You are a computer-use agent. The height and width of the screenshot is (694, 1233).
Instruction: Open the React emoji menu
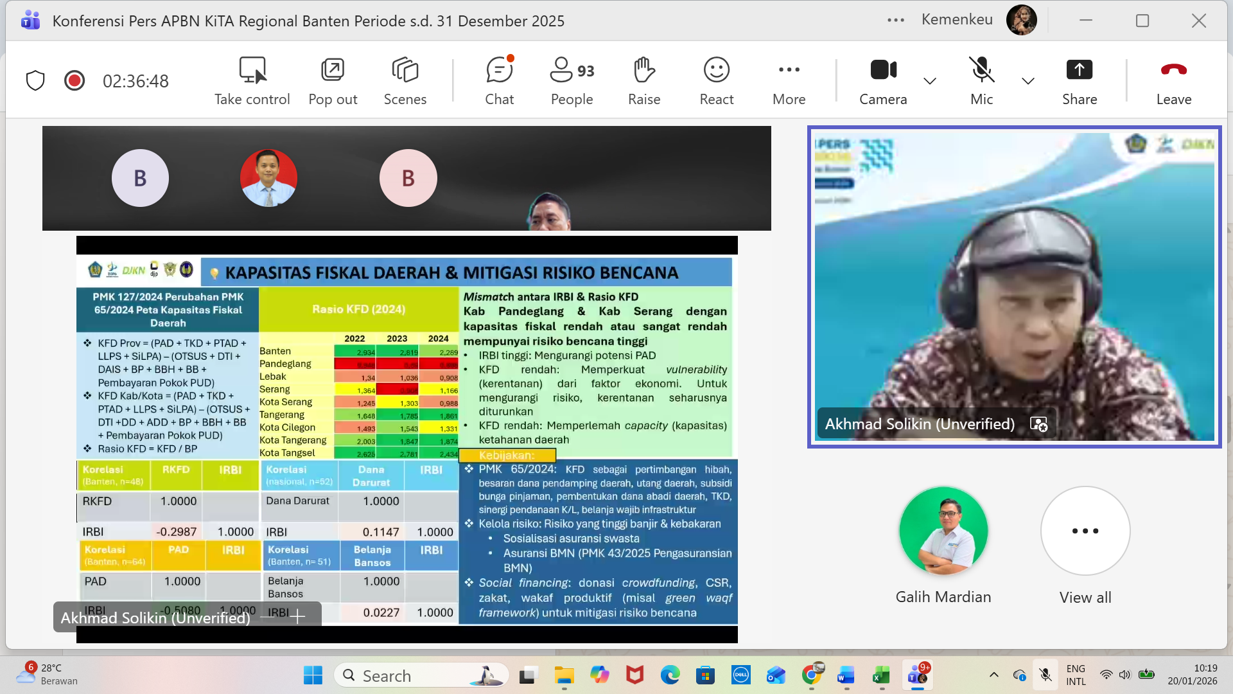click(716, 70)
